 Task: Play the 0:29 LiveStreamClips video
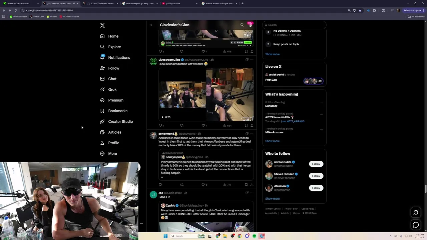(162, 117)
